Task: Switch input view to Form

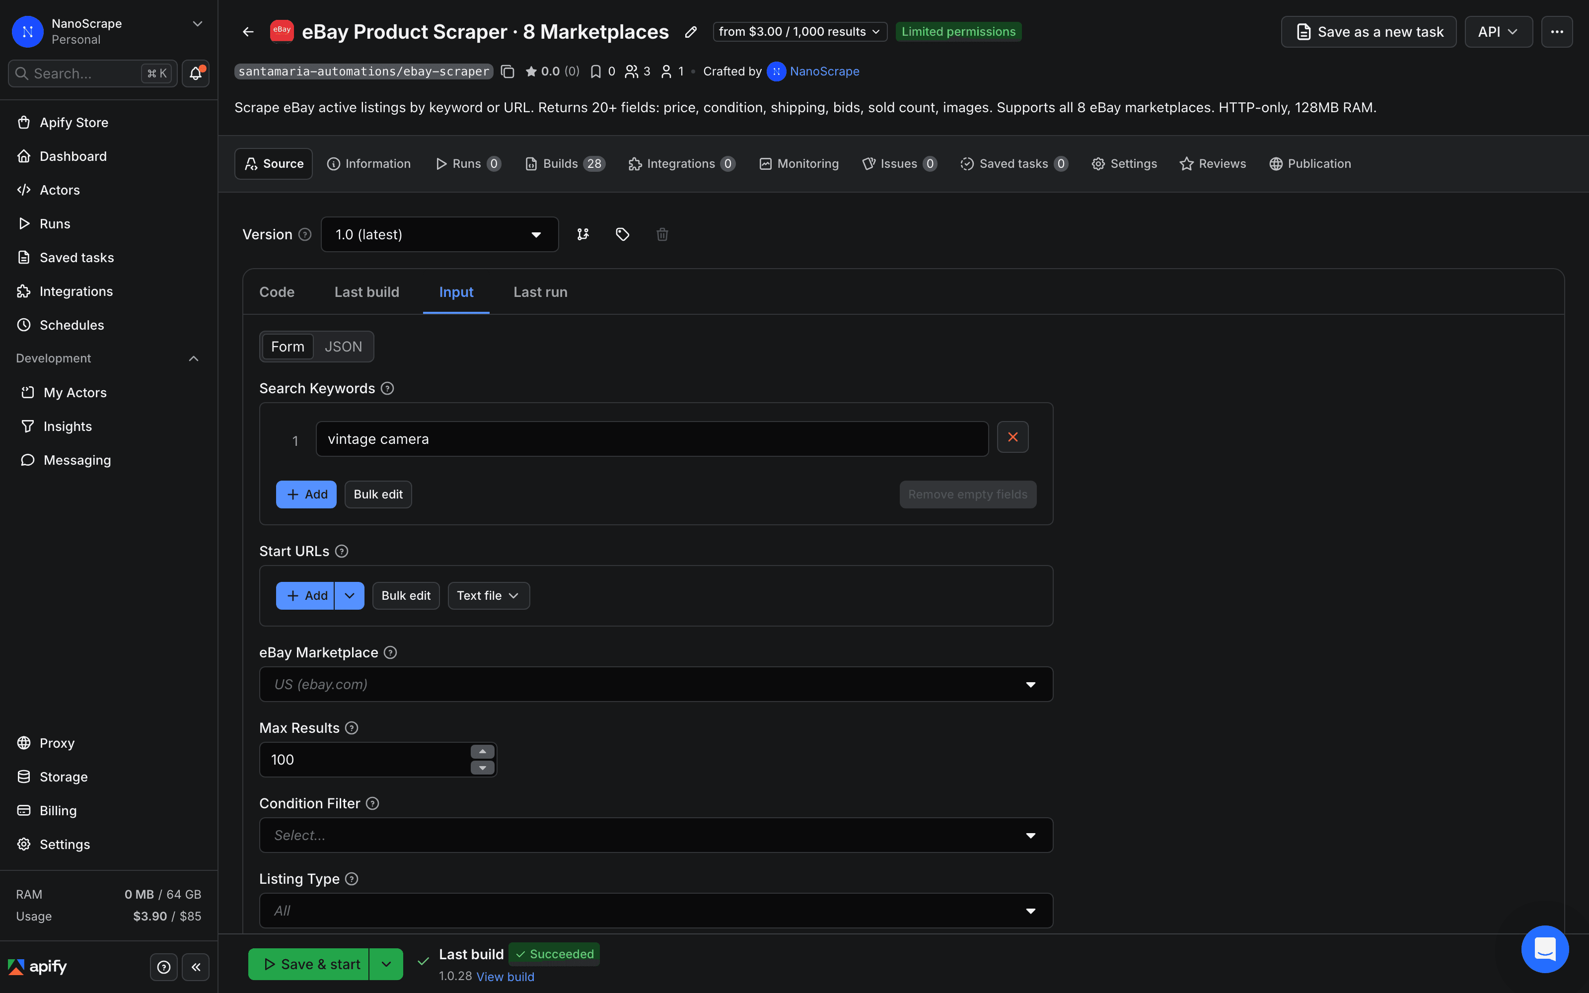Action: (x=288, y=346)
